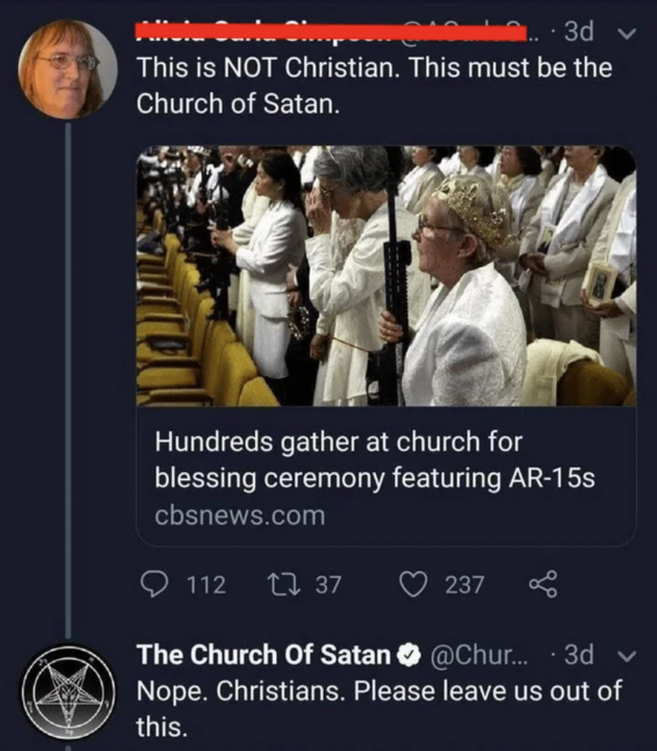Select the "This is NOT Christian" tweet text

tap(374, 85)
